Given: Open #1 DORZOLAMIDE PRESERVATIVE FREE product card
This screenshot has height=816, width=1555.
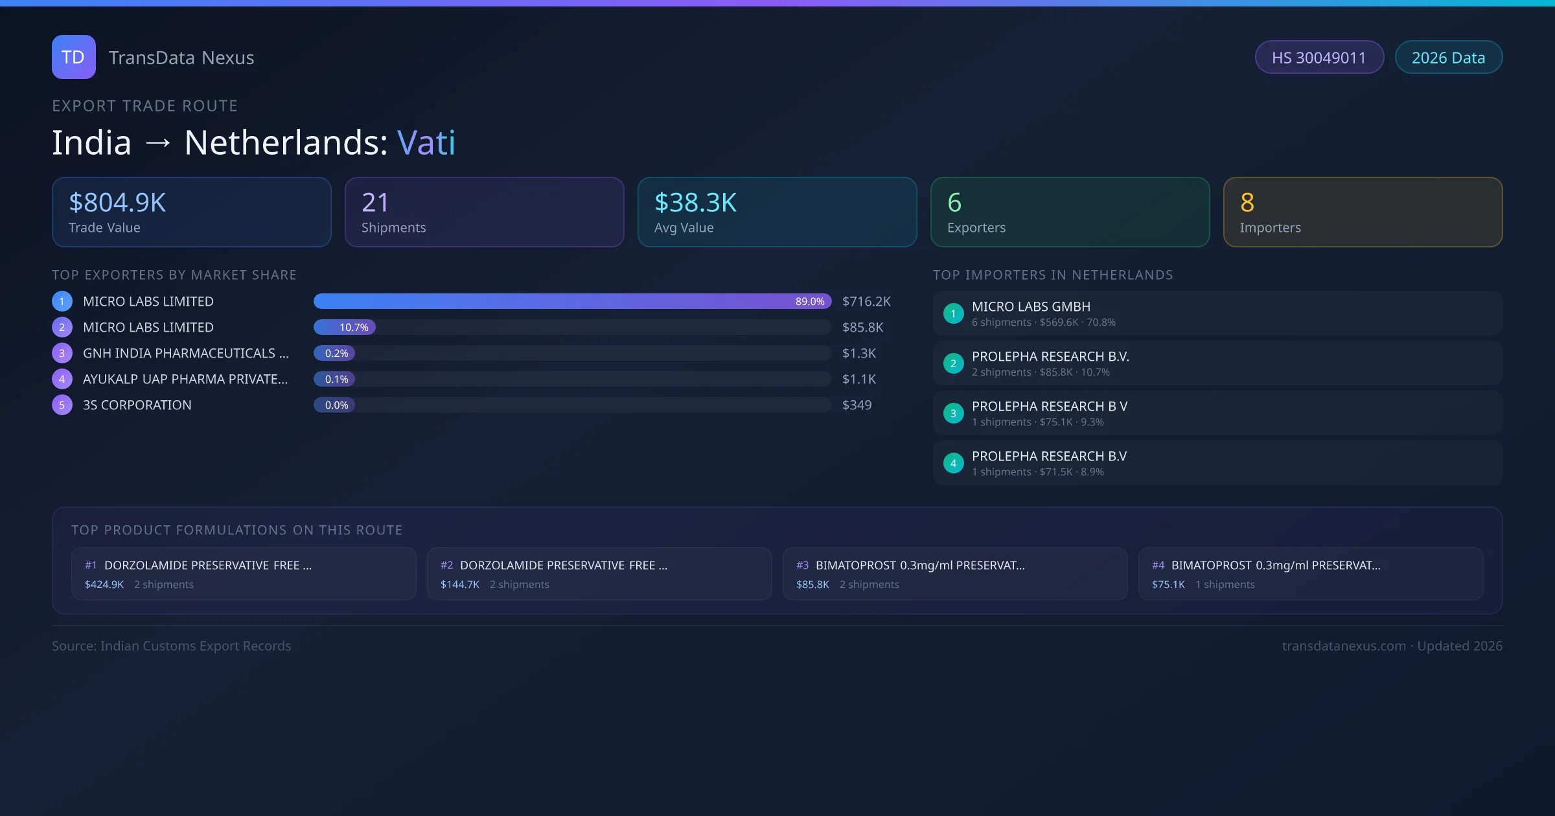Looking at the screenshot, I should [x=244, y=574].
